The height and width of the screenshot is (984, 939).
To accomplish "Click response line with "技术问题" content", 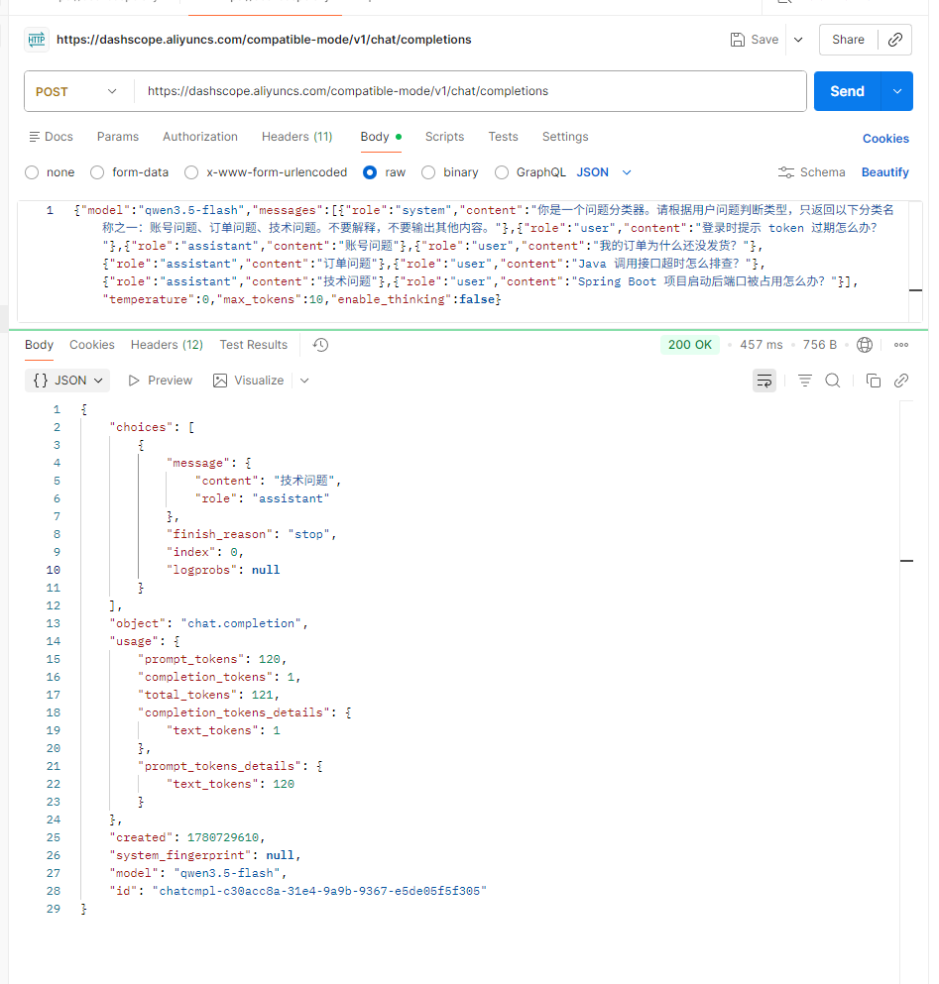I will [x=268, y=481].
